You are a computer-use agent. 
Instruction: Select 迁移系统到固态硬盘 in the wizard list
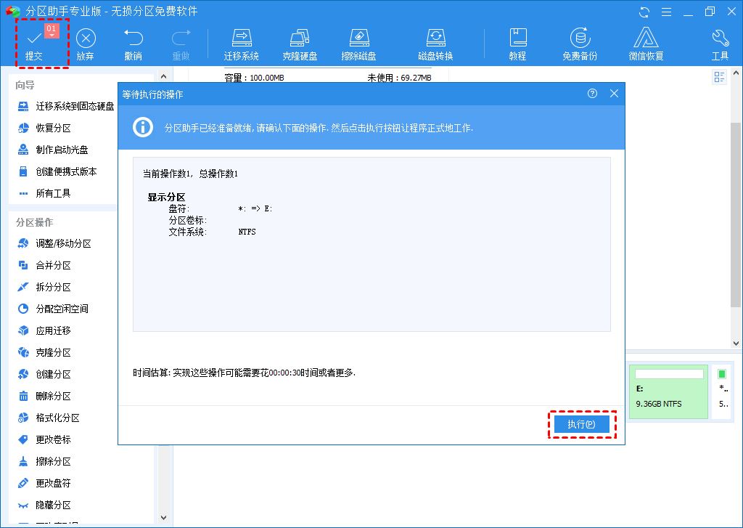click(x=75, y=106)
